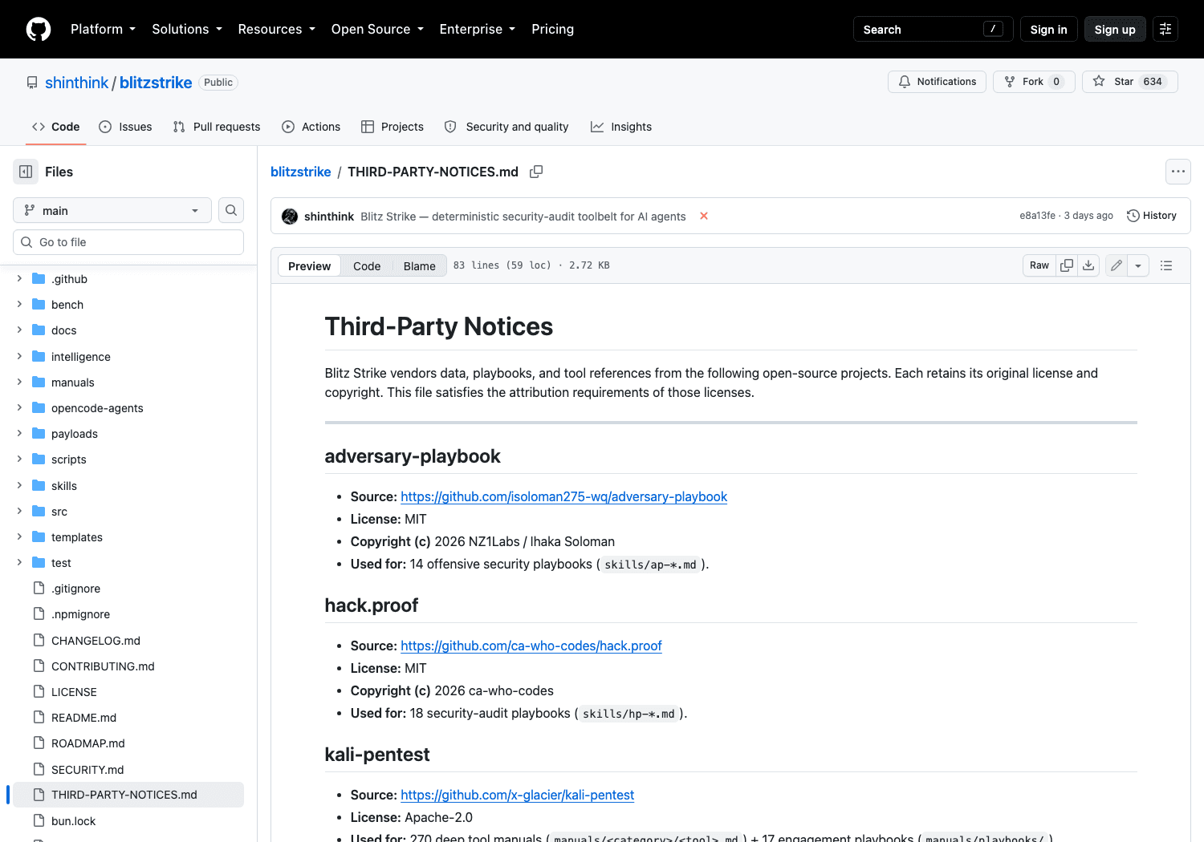Open the Pricing page link
The height and width of the screenshot is (842, 1204).
[552, 29]
